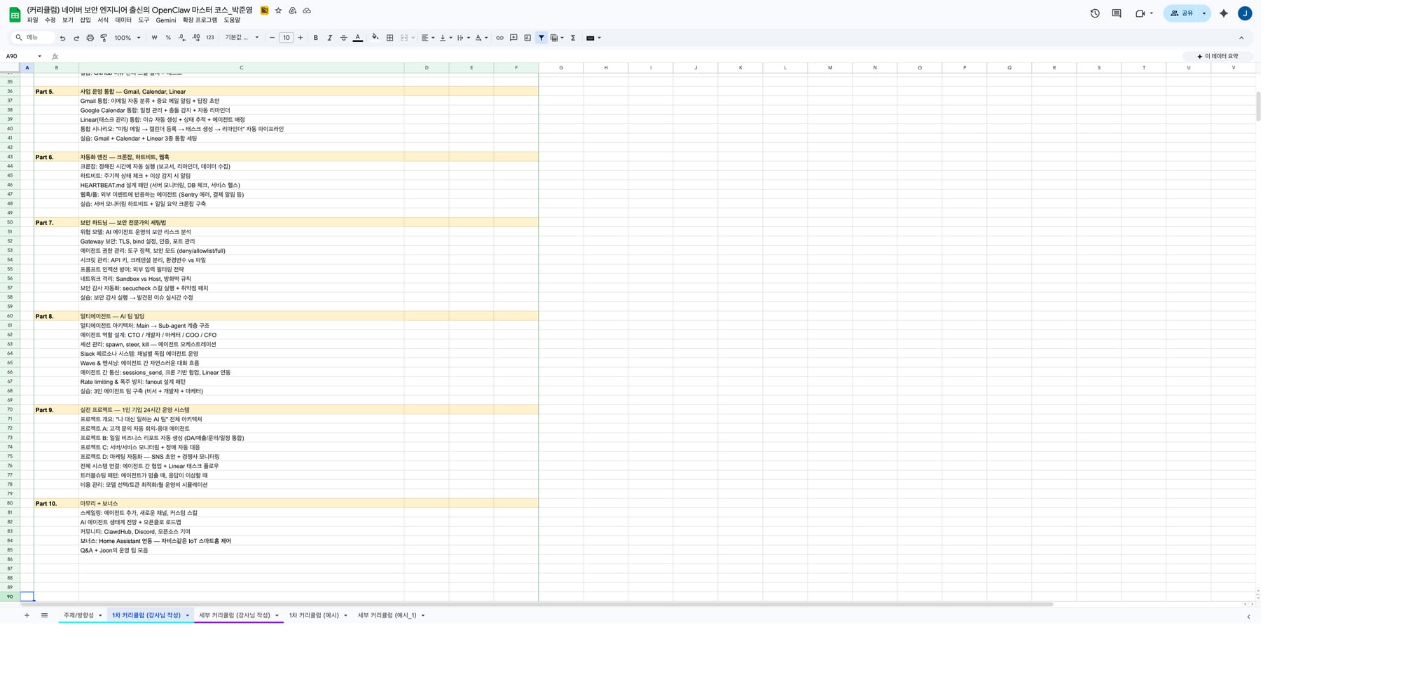The height and width of the screenshot is (693, 1401).
Task: Click the paint format roller icon
Action: 104,38
